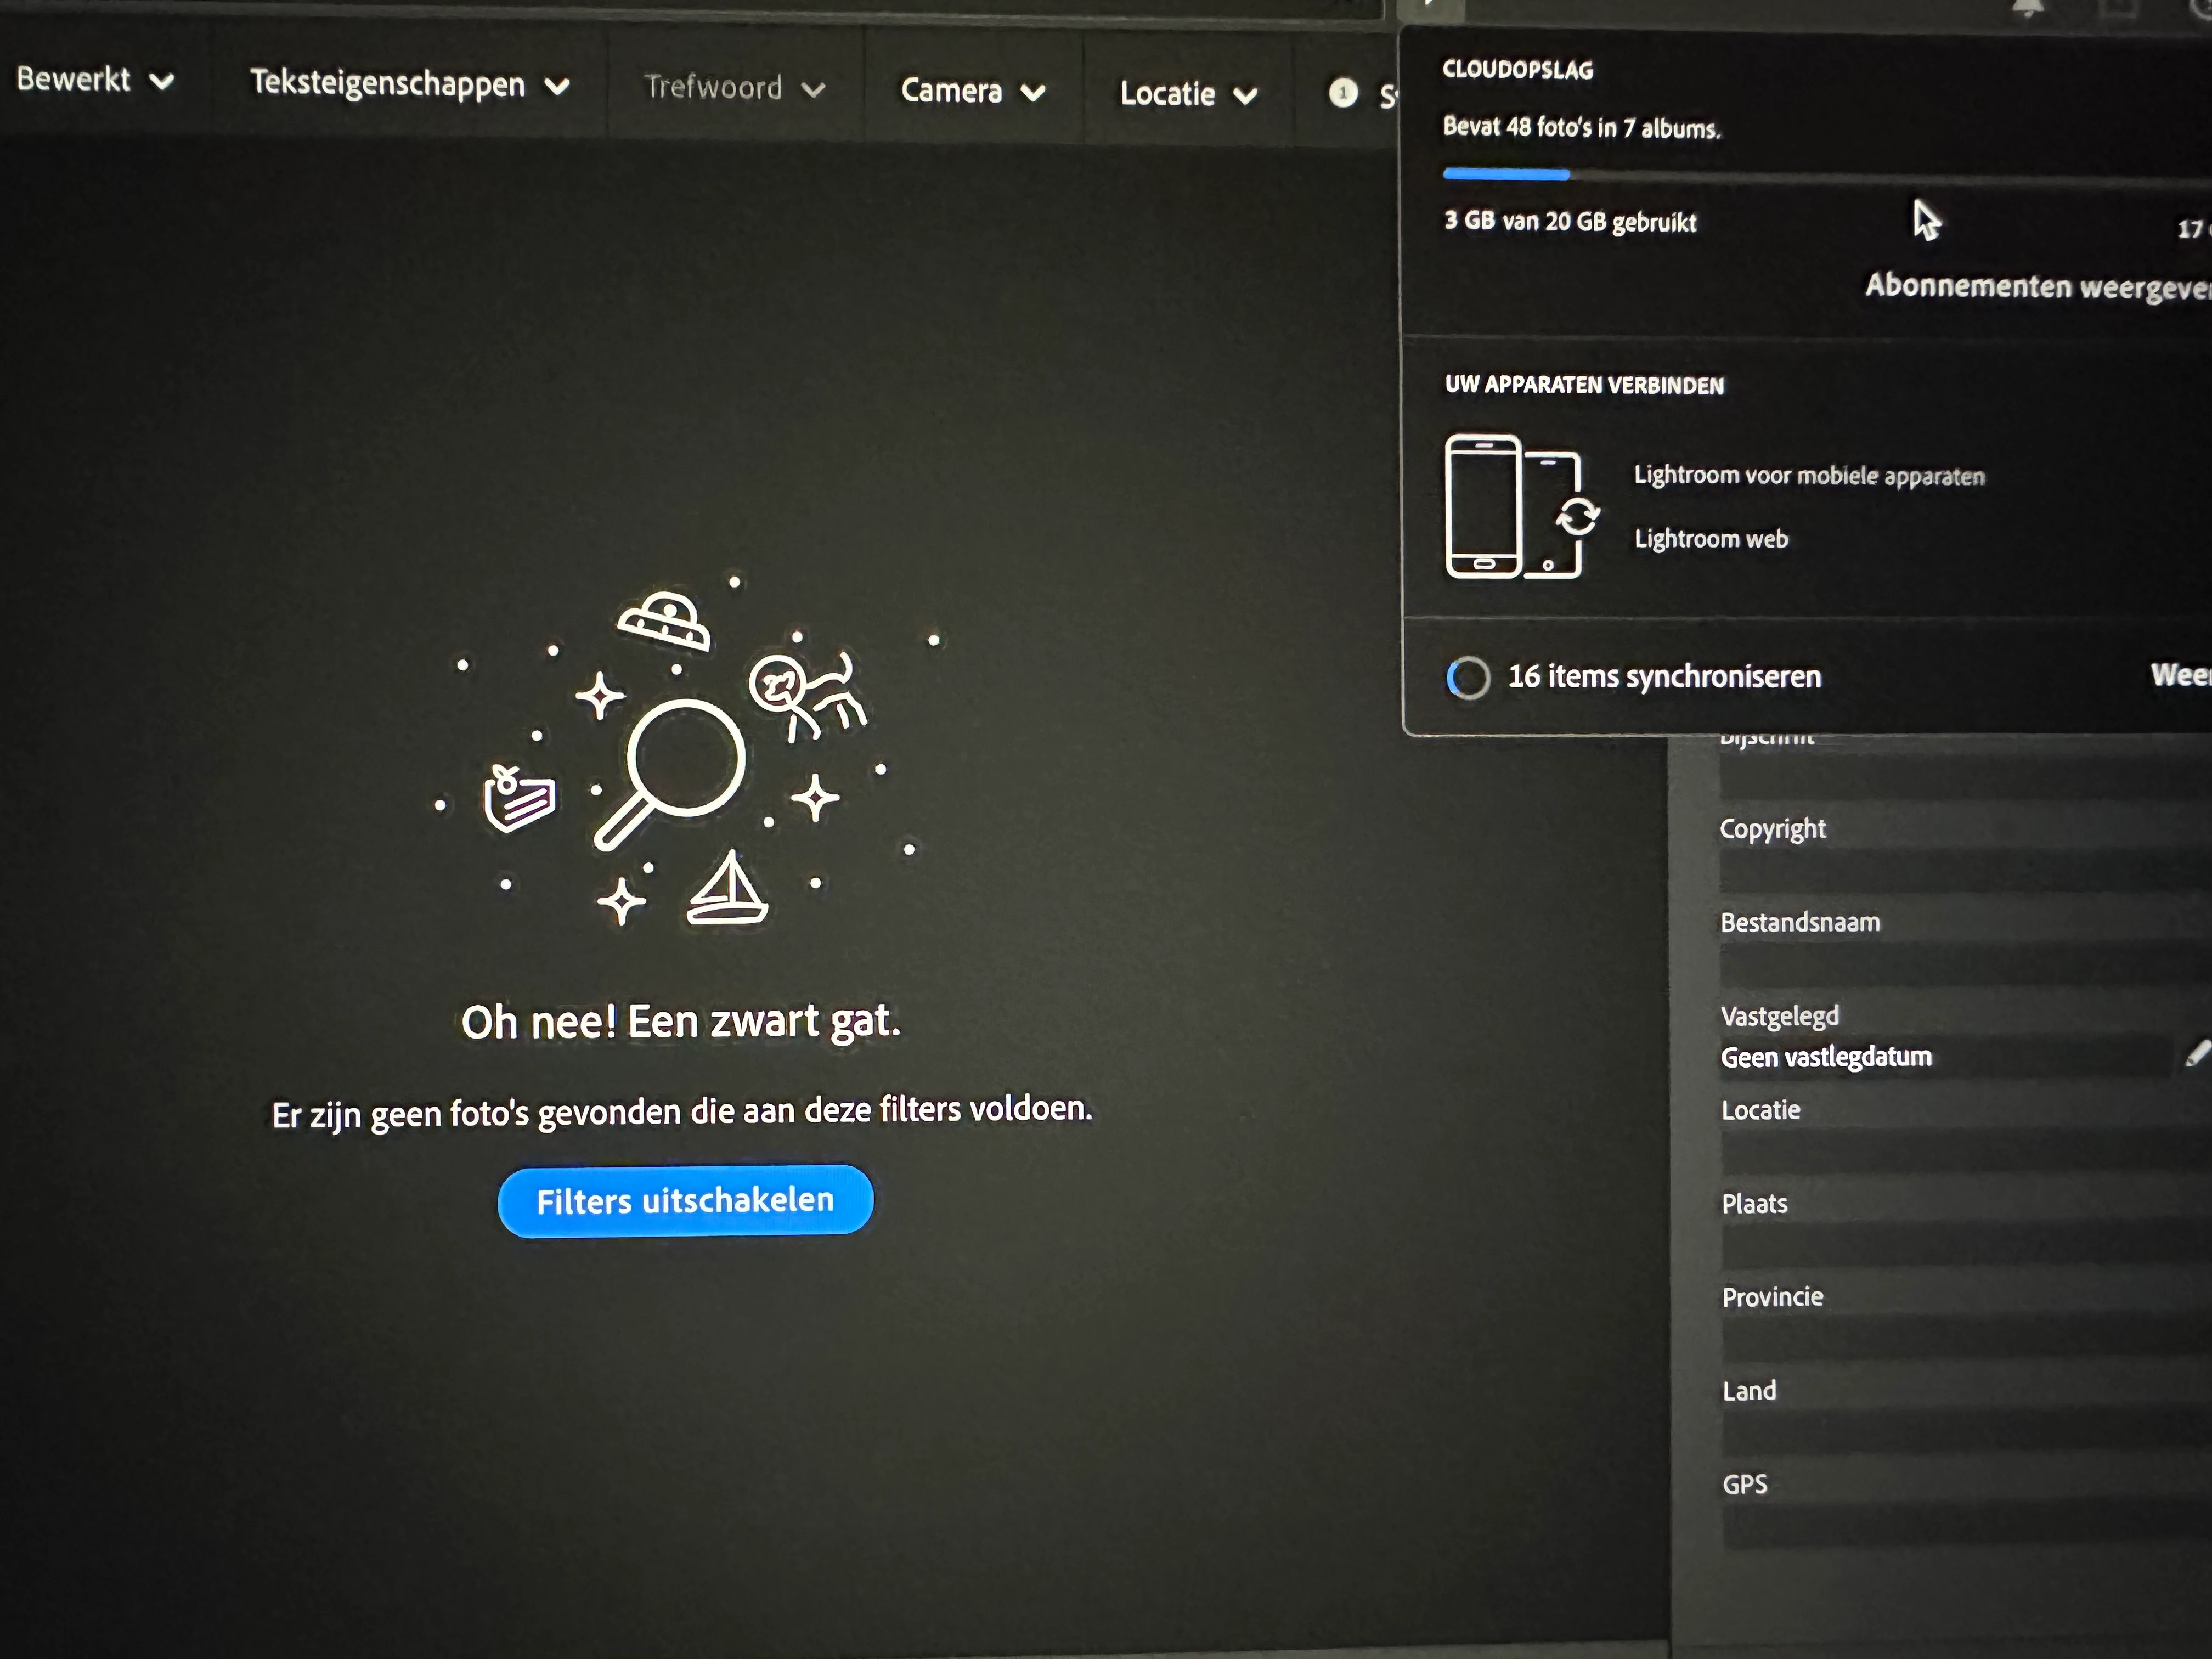
Task: Click the sync spinner icon
Action: click(x=1468, y=678)
